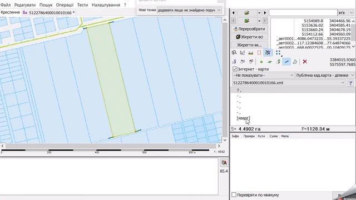Select the polygon draw tool icon
Image resolution: width=356 pixels, height=200 pixels.
point(295,62)
